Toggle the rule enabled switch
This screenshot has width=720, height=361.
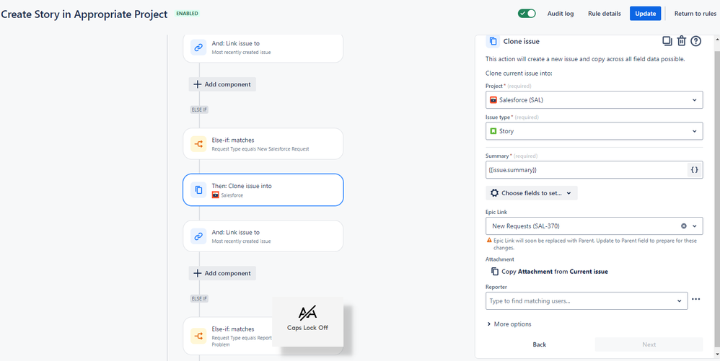527,13
